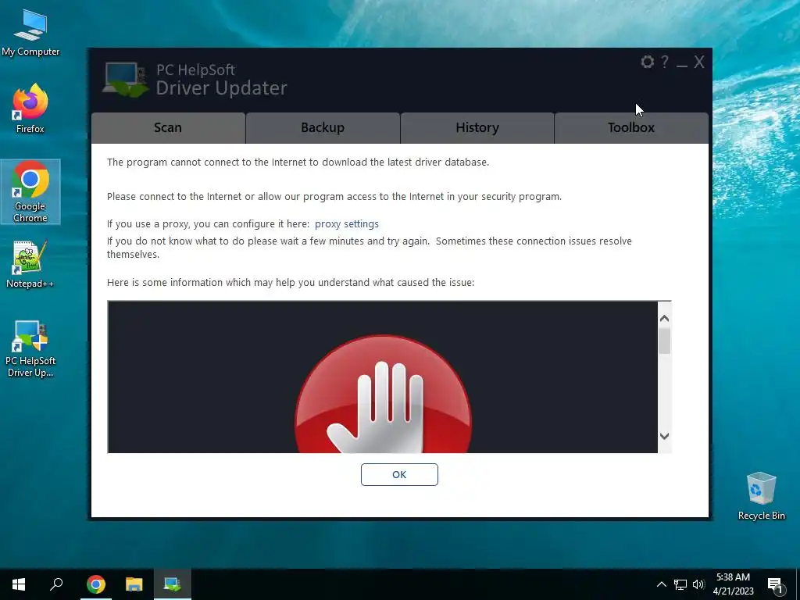
Task: Open the Windows Start menu
Action: tap(19, 584)
